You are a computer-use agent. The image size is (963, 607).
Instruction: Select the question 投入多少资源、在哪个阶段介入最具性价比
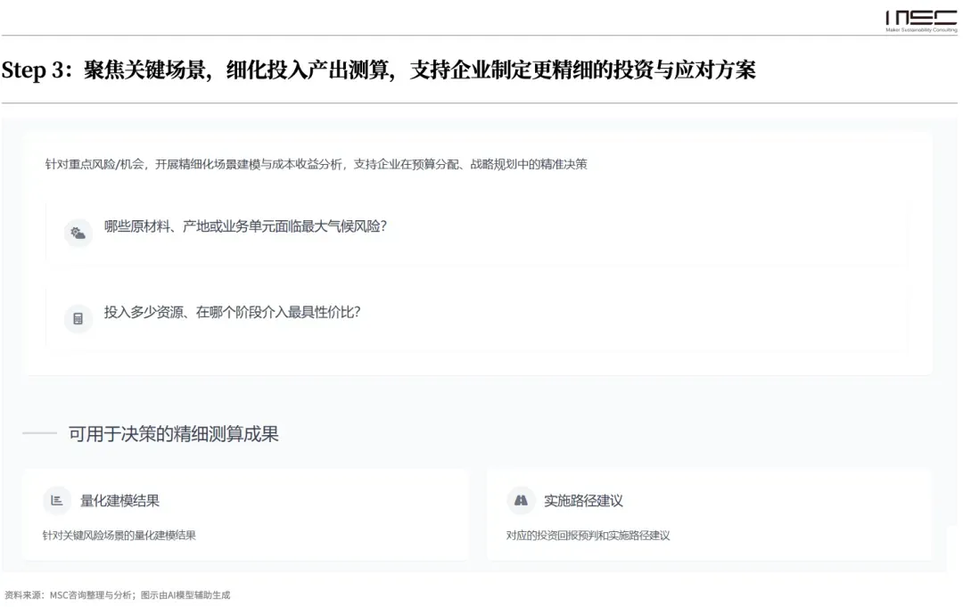click(x=232, y=312)
